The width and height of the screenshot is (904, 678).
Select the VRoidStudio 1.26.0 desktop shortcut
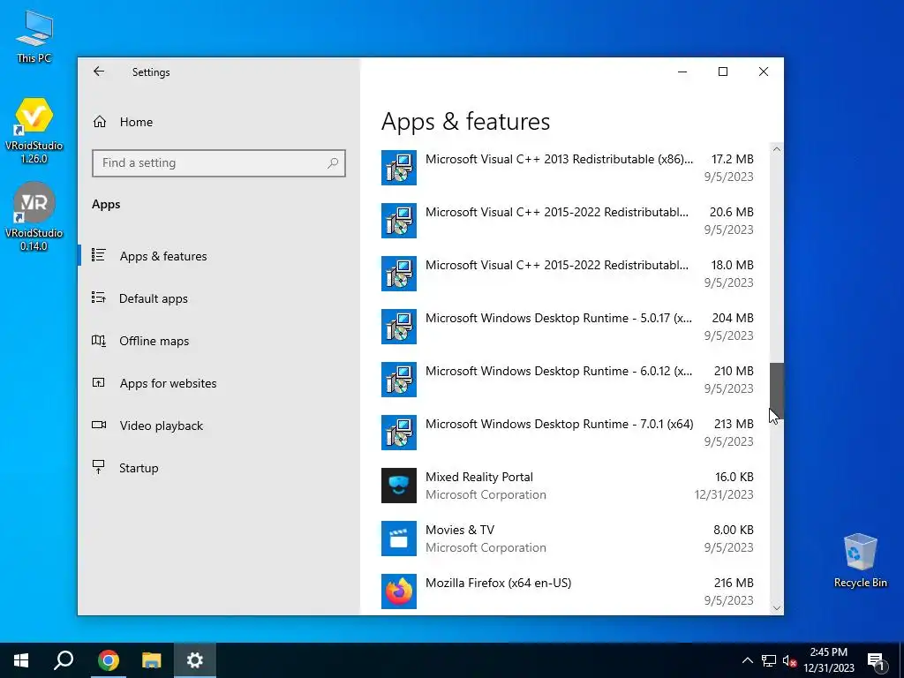pos(34,131)
